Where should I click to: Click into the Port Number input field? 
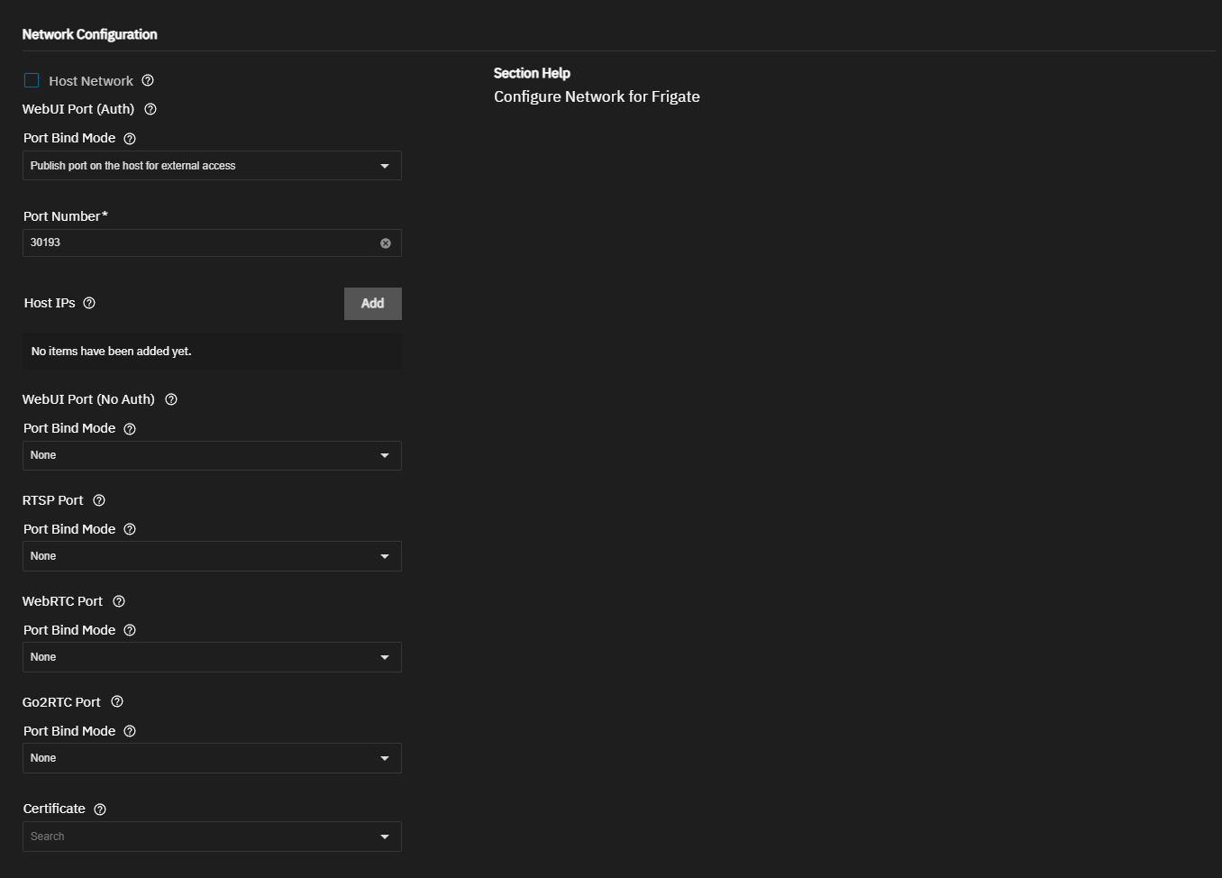[198, 242]
